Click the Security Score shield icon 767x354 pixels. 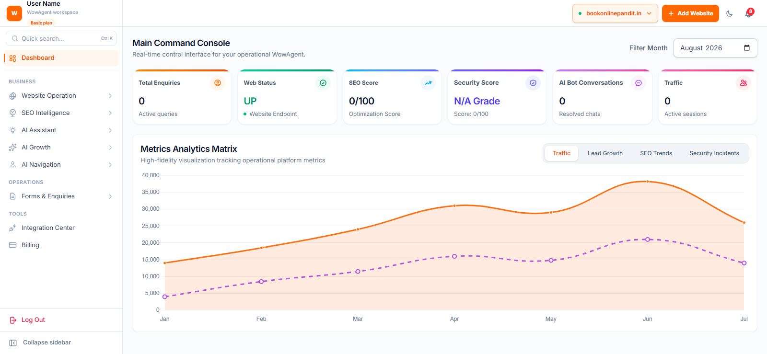click(x=533, y=83)
